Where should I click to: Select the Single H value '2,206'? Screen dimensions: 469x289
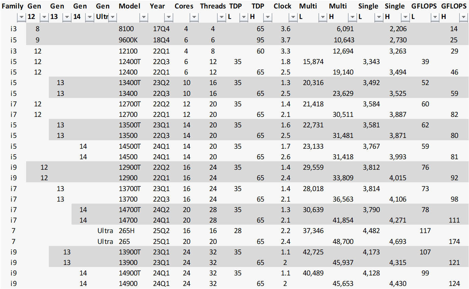pos(398,29)
